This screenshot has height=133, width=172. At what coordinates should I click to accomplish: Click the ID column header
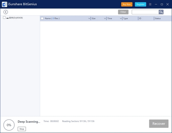[x=140, y=18]
